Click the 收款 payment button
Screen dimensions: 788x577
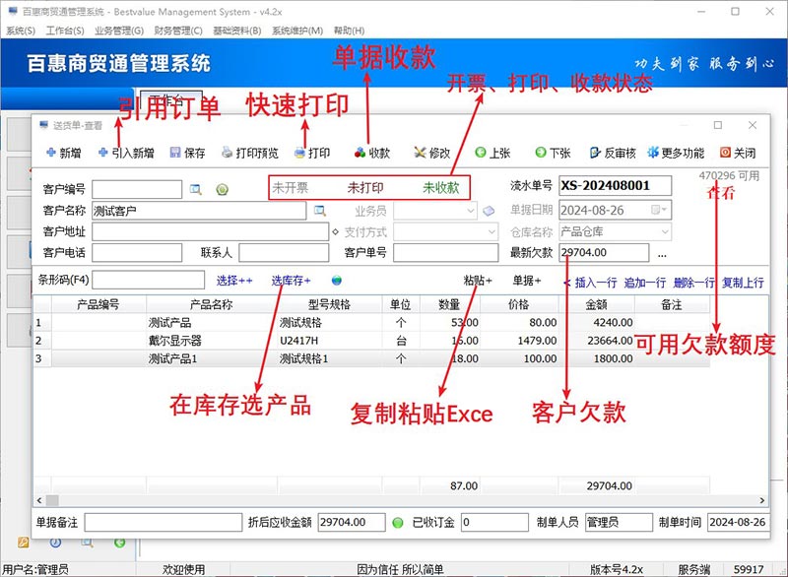pos(372,153)
